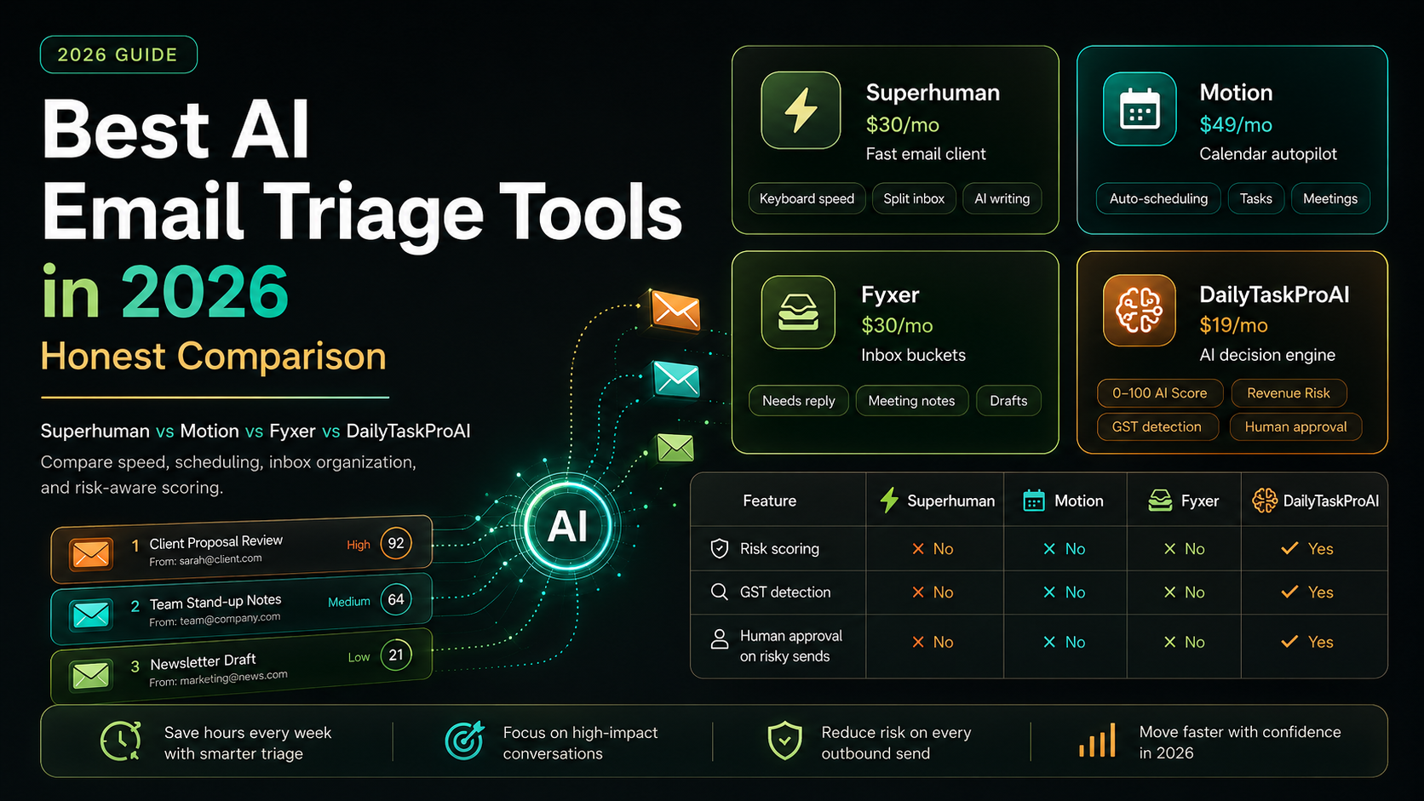Select the Tasks tag on Motion card
This screenshot has height=801, width=1424.
(x=1255, y=198)
